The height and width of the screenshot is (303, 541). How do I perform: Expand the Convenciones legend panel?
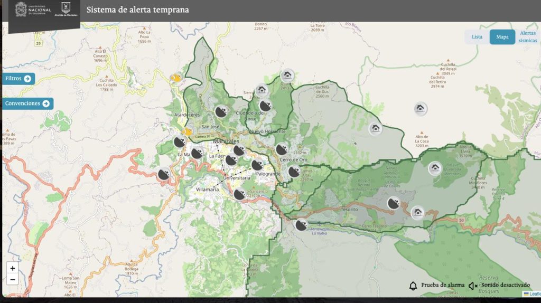click(x=27, y=103)
